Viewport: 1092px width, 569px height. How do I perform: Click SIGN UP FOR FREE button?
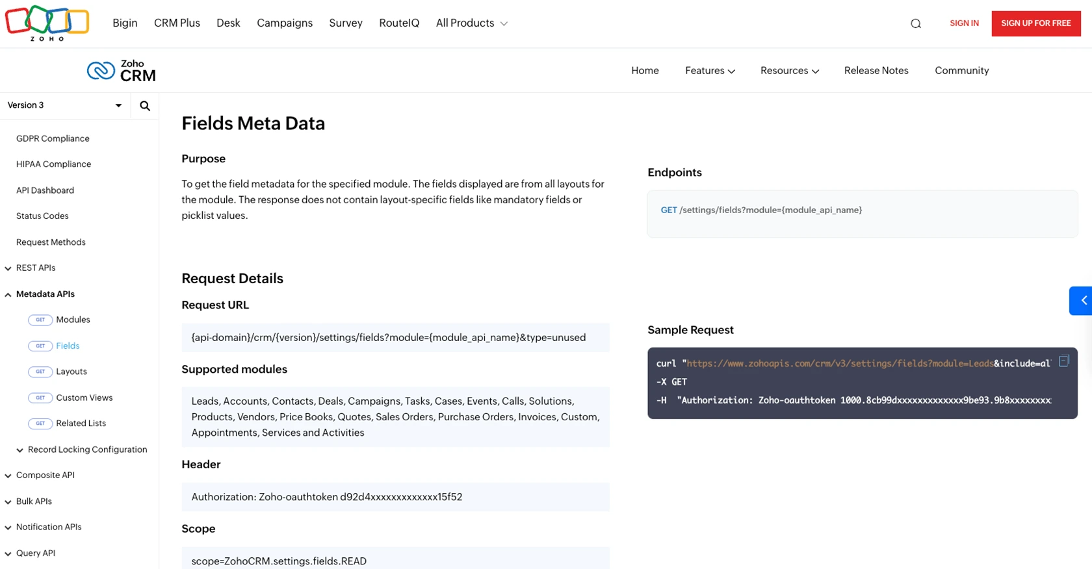(1036, 23)
